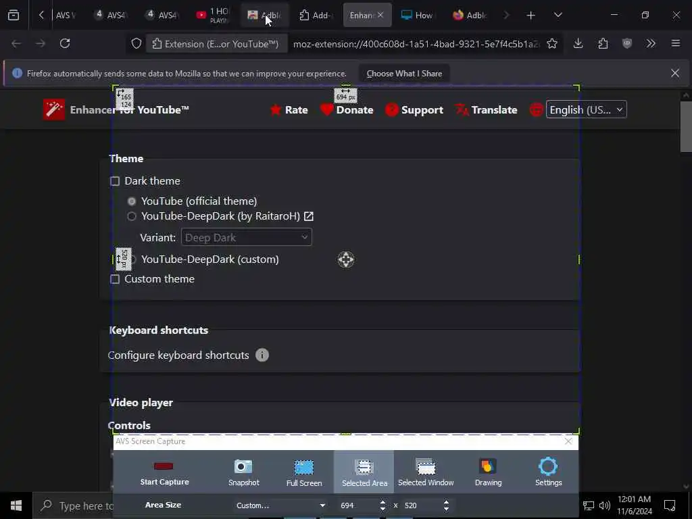Click the Support link
The image size is (692, 519).
coord(422,110)
